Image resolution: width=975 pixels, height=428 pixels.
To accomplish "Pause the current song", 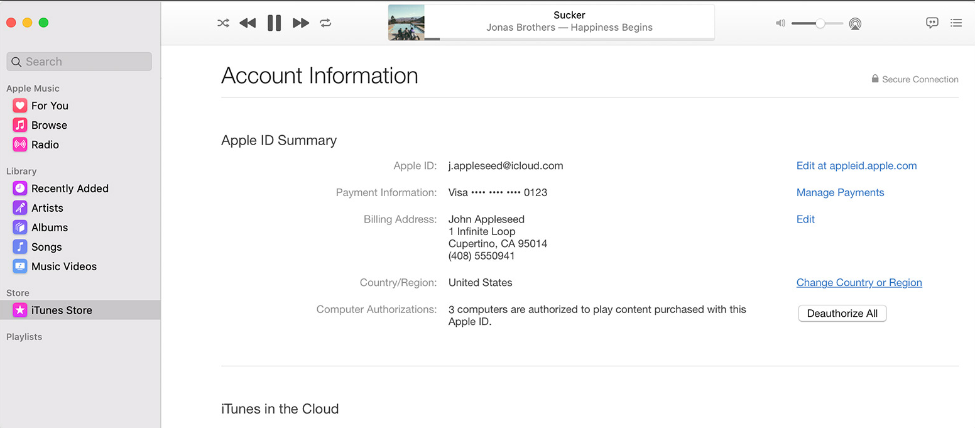I will point(274,23).
